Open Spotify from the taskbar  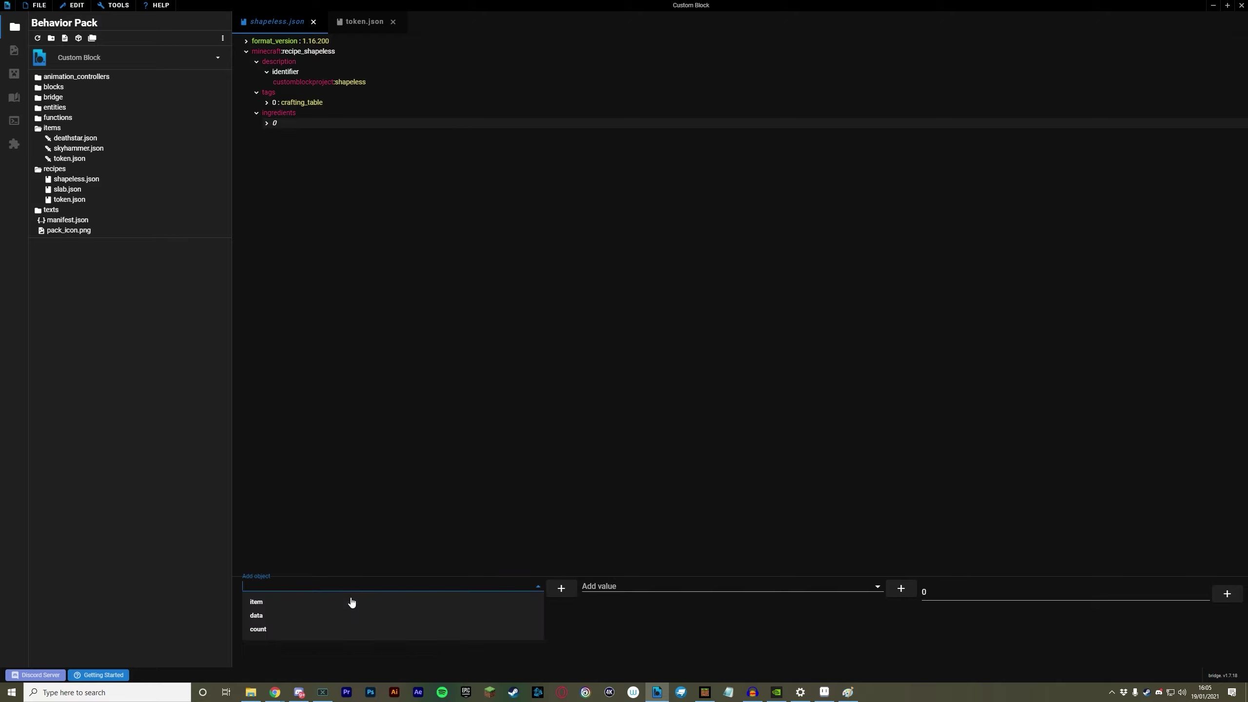tap(442, 692)
